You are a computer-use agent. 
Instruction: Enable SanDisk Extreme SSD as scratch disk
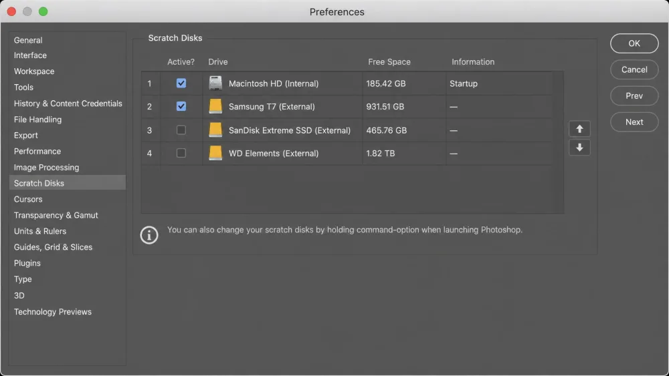click(181, 130)
